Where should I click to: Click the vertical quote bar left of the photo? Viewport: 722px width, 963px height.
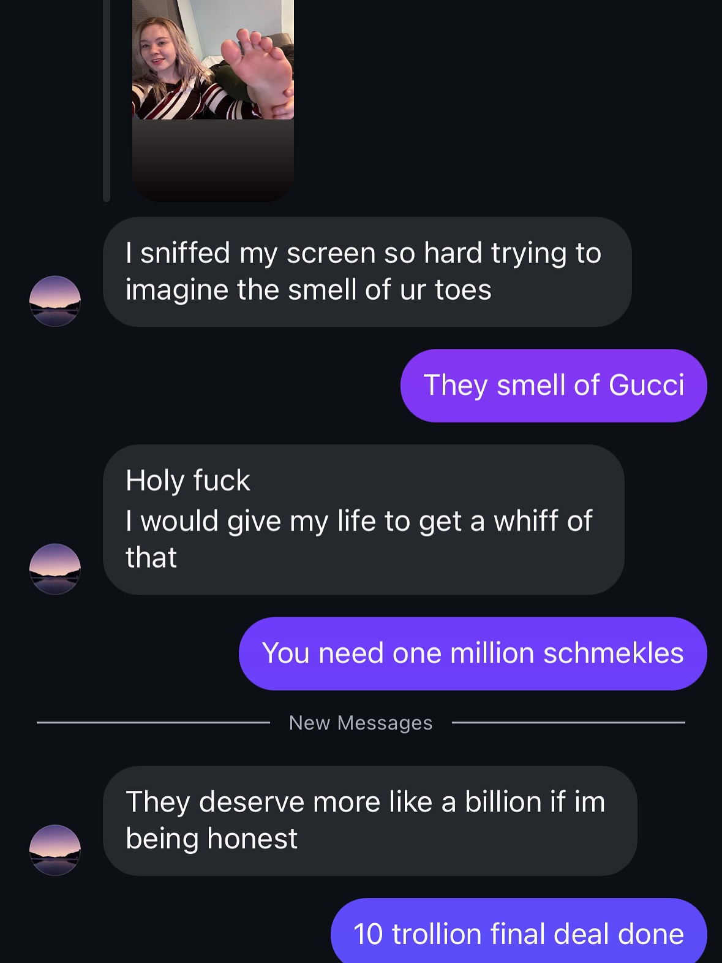click(x=107, y=101)
